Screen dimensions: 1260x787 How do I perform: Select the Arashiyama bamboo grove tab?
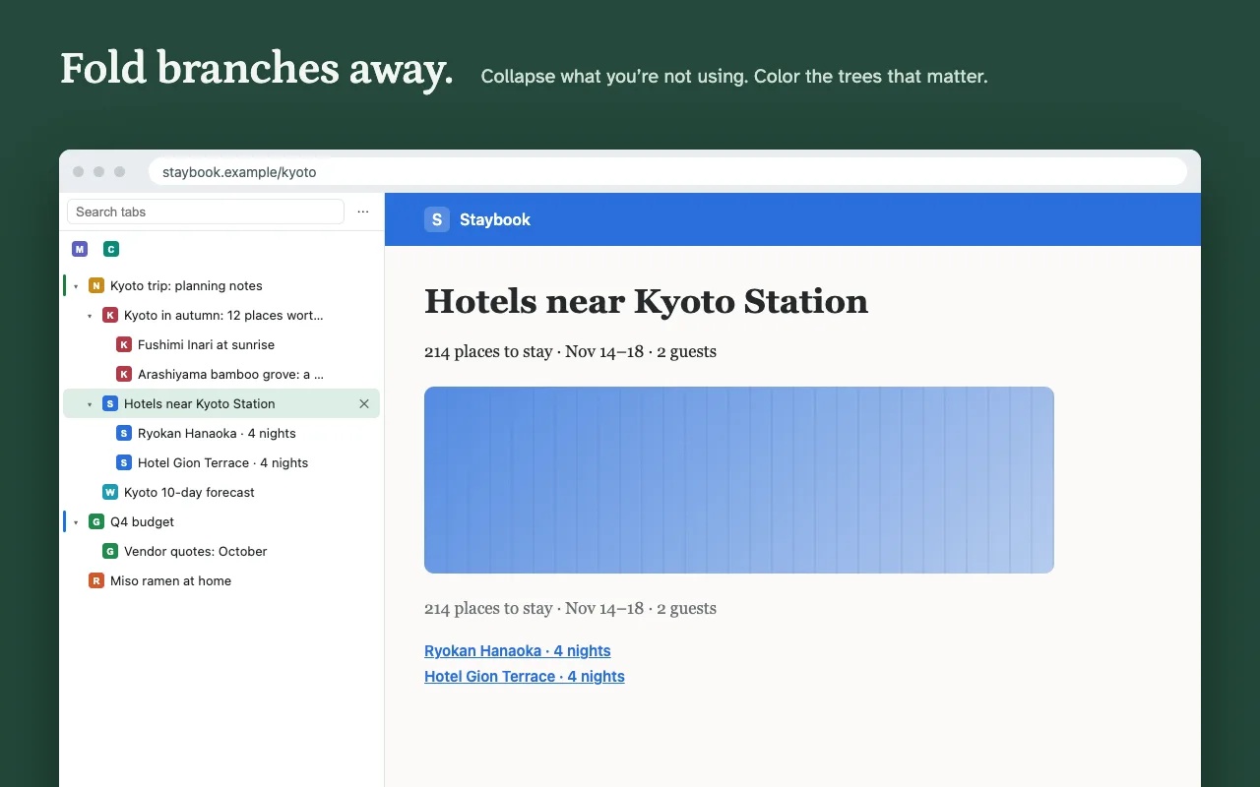[x=221, y=374]
